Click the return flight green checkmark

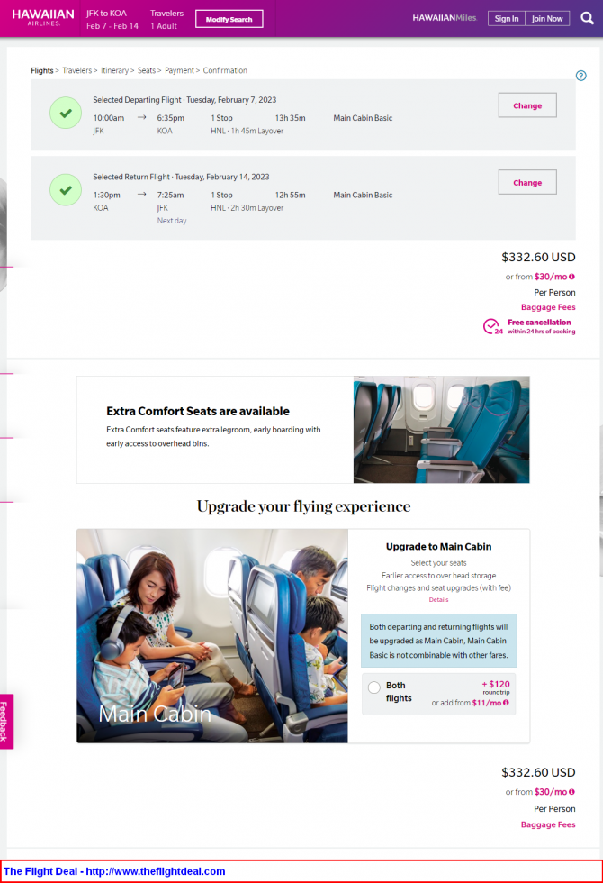[x=66, y=190]
